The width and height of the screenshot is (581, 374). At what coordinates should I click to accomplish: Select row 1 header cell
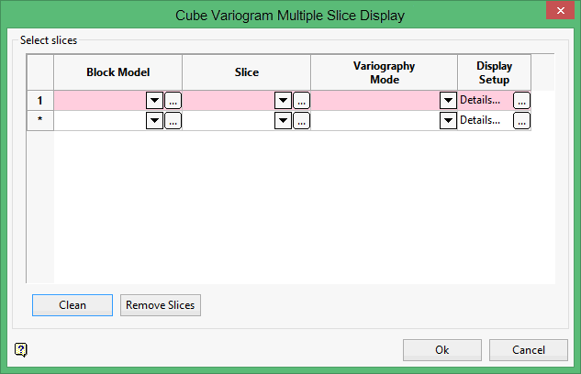pyautogui.click(x=40, y=101)
